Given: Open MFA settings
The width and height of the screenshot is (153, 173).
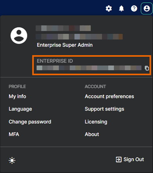Looking at the screenshot, I should coord(14,134).
